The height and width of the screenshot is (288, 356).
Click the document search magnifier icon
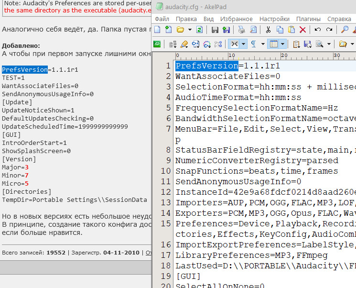click(x=320, y=44)
